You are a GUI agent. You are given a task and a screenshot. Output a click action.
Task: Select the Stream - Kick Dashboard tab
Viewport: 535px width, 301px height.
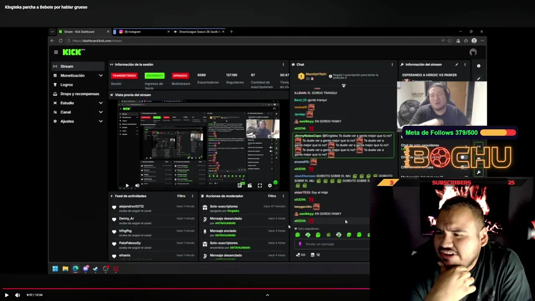pos(84,31)
